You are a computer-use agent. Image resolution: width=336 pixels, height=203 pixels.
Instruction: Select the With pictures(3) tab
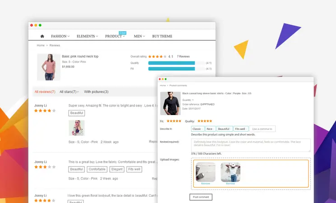96,92
